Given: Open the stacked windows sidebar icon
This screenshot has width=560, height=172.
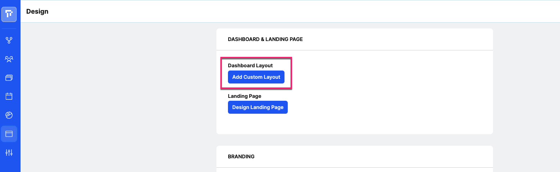Looking at the screenshot, I should tap(9, 77).
